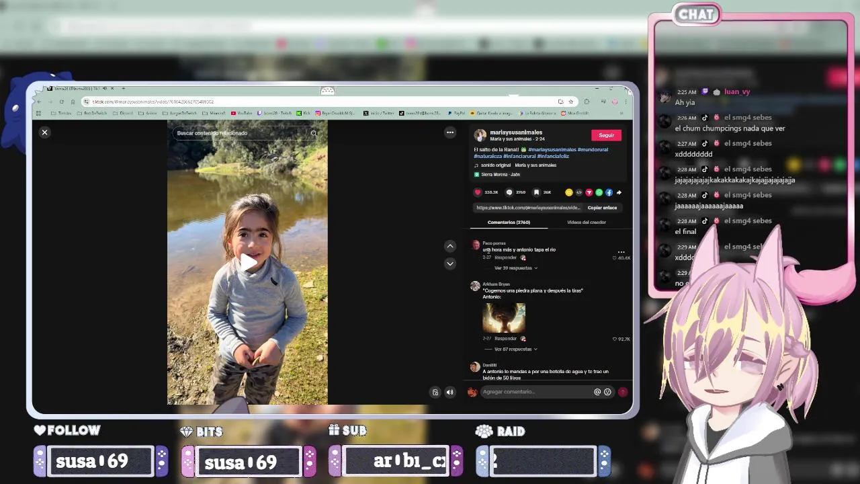The image size is (860, 484).
Task: Open mariaysusanimales profile avatar
Action: (480, 135)
